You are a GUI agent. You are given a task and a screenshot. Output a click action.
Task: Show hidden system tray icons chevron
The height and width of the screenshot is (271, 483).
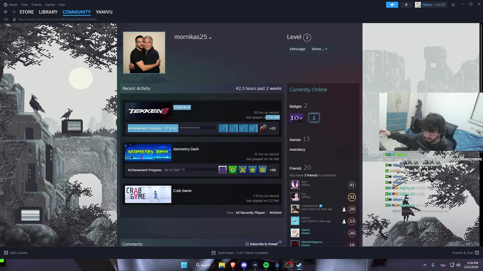click(x=425, y=265)
